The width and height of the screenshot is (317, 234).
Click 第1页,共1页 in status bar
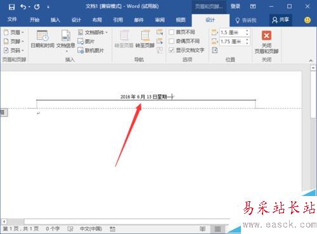pyautogui.click(x=21, y=229)
